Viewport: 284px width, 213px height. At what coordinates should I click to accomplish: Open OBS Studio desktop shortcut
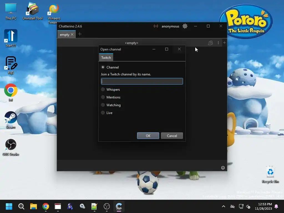(11, 147)
